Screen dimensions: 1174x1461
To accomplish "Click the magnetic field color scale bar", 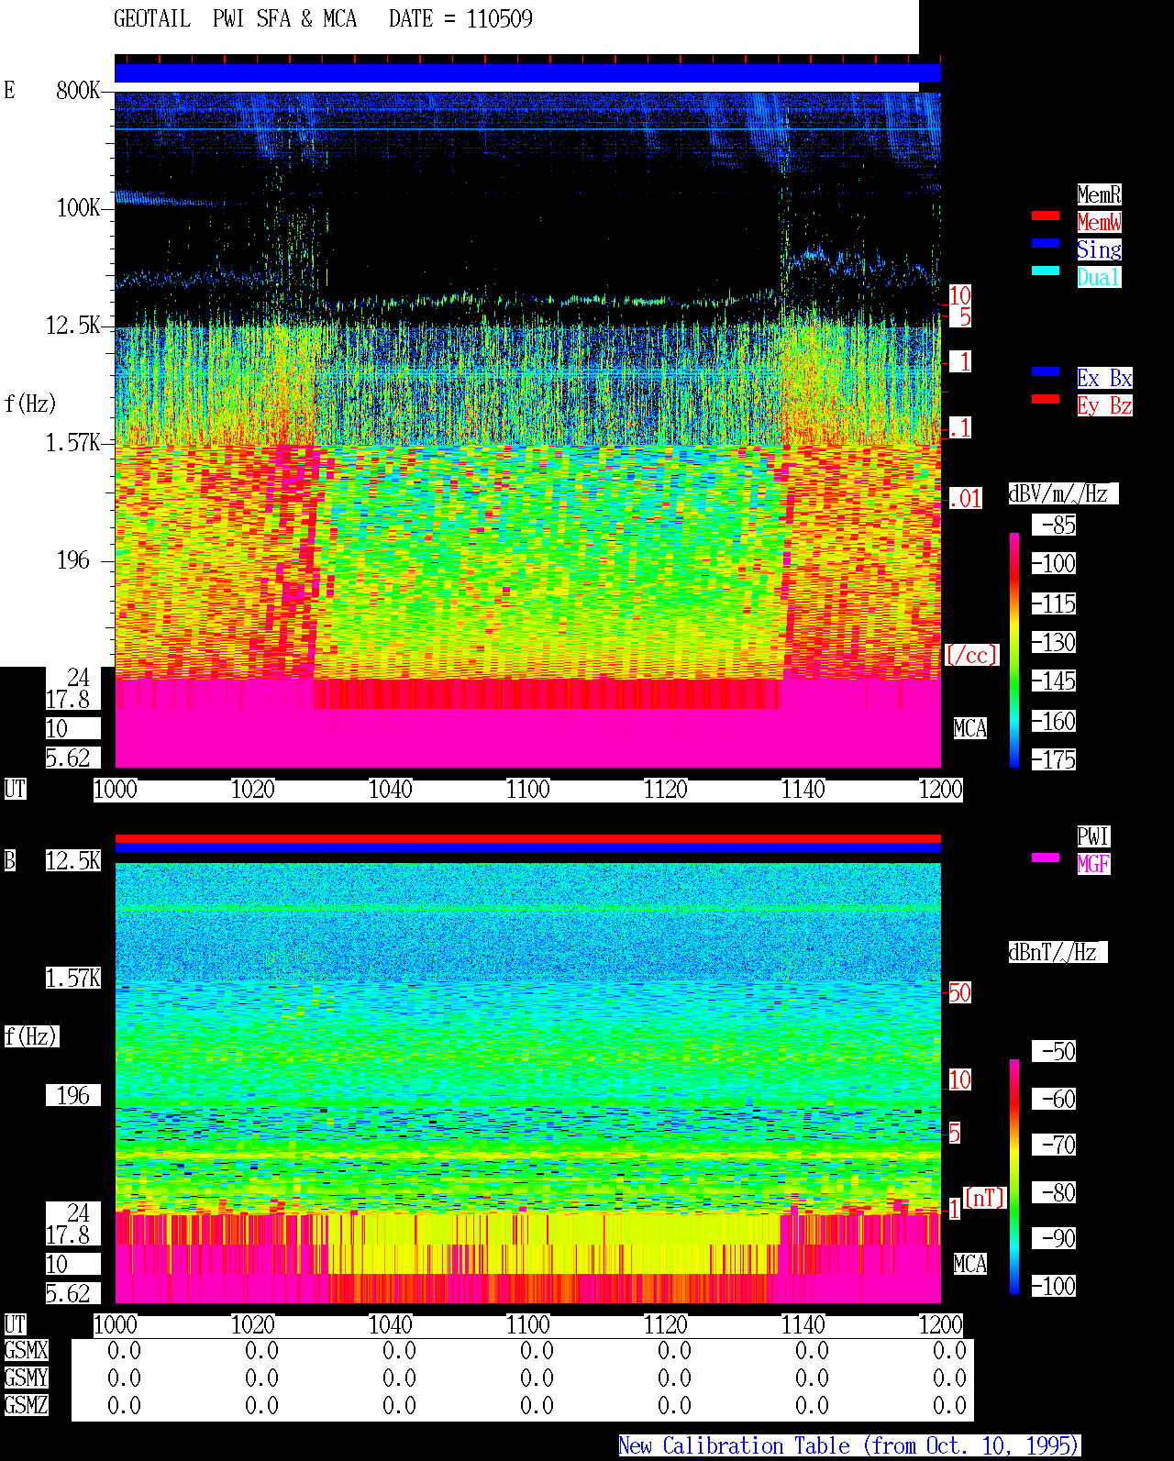I will click(1014, 1177).
